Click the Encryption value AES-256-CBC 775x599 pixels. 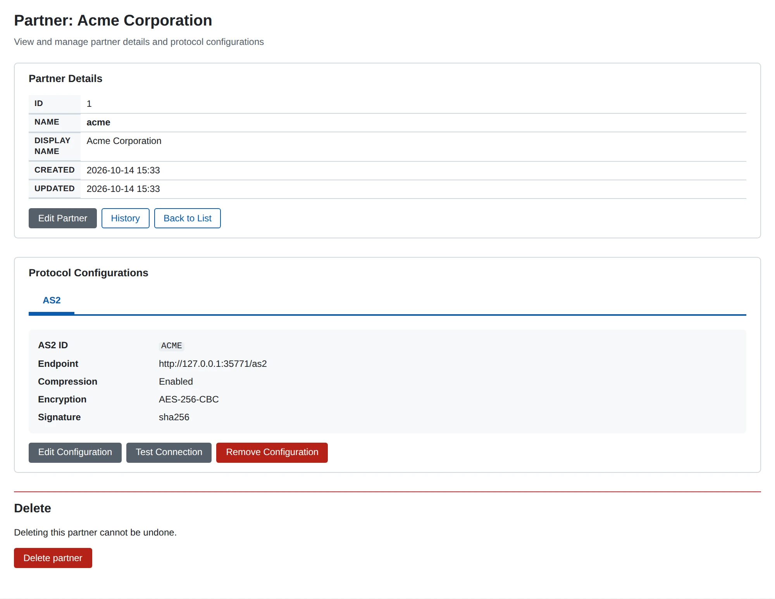pos(189,399)
